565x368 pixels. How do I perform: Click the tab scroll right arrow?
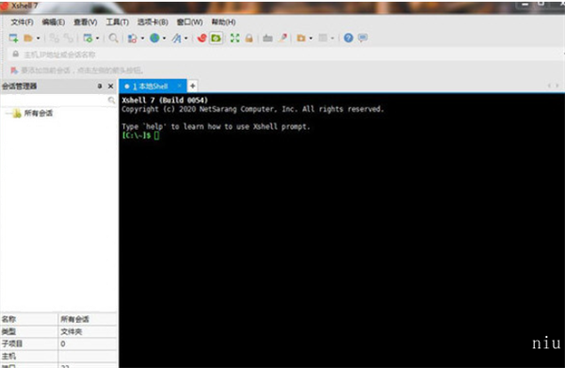point(557,86)
